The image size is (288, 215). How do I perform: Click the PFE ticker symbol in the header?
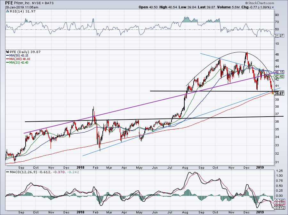(x=9, y=3)
